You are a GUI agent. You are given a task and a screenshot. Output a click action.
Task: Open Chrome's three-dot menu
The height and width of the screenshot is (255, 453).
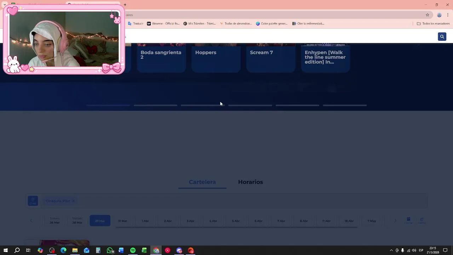[448, 15]
